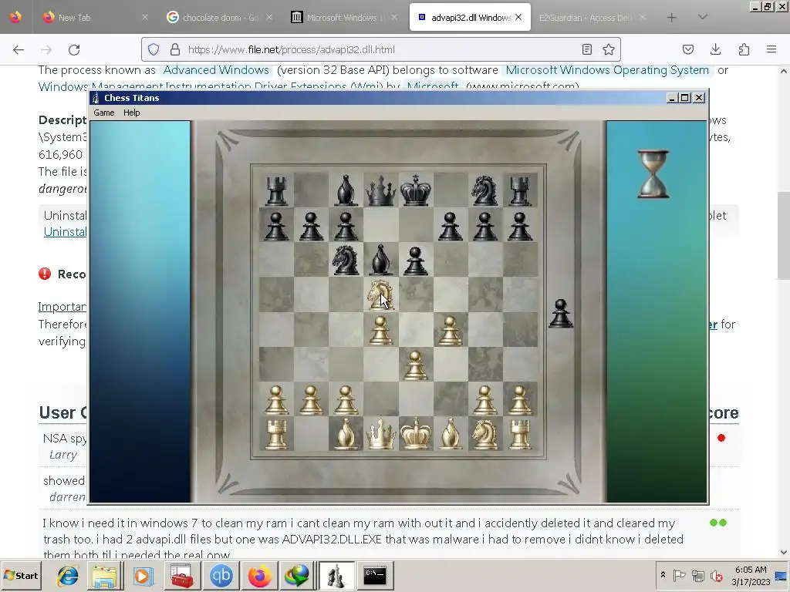The image size is (790, 592).
Task: Open the Help menu in Chess Titans
Action: click(x=131, y=113)
